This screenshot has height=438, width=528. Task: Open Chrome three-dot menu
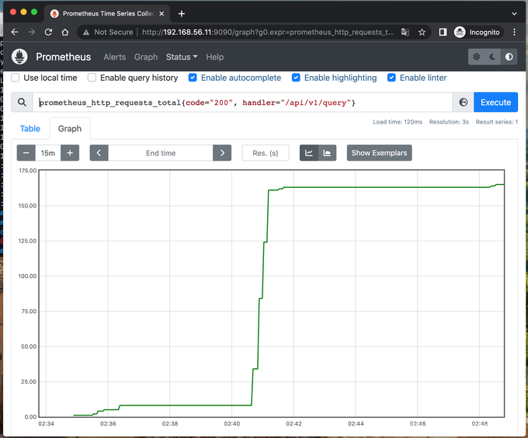[x=514, y=33]
